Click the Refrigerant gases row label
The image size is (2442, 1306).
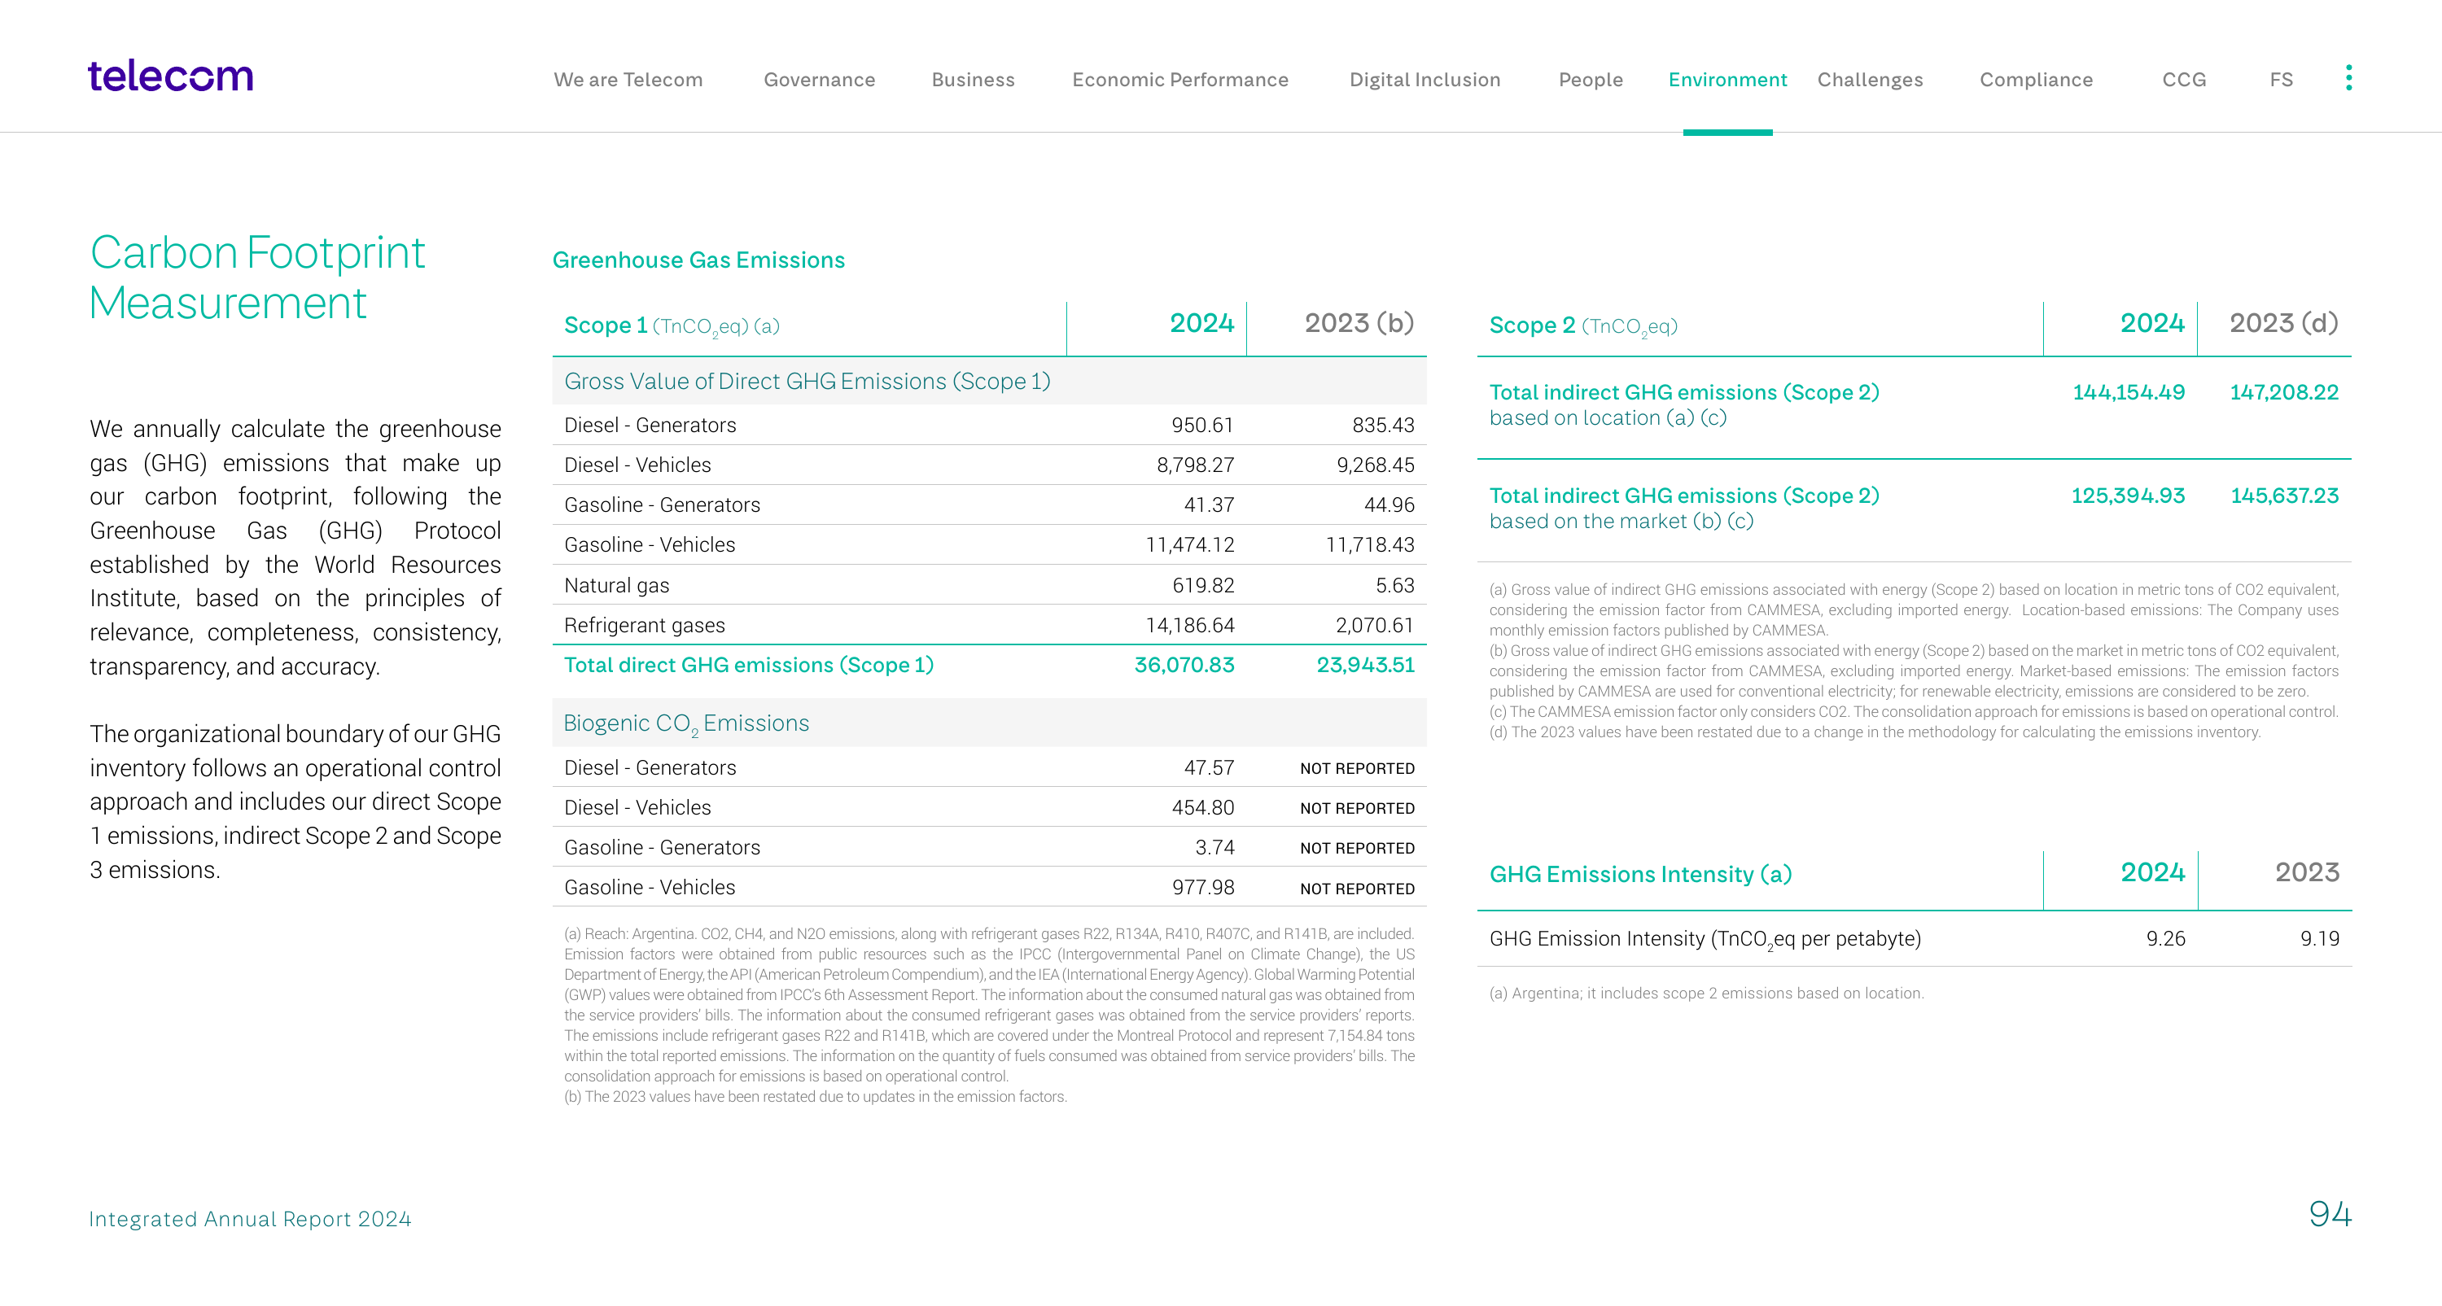pyautogui.click(x=644, y=626)
